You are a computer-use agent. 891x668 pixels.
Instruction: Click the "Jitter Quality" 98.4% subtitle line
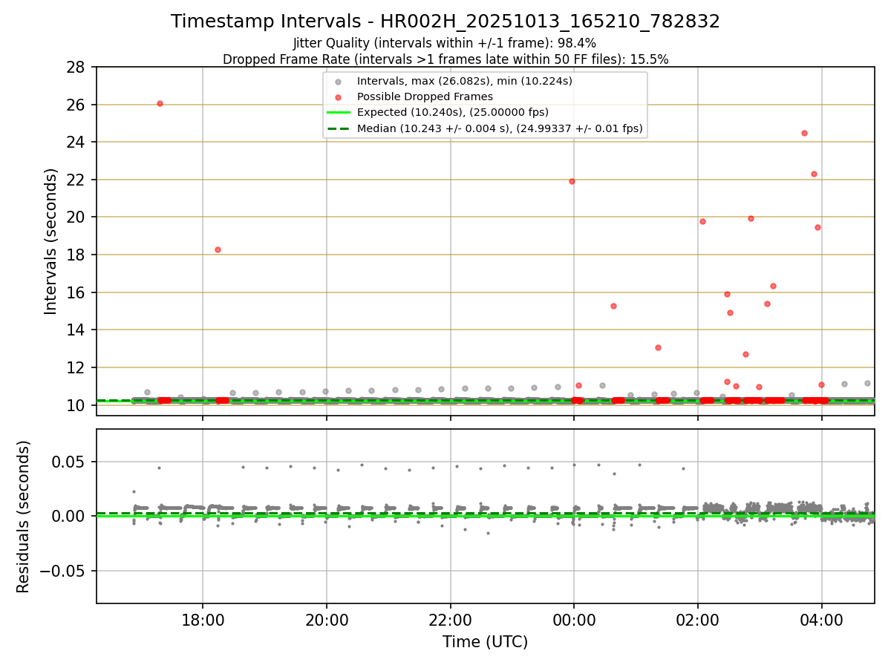click(x=445, y=44)
